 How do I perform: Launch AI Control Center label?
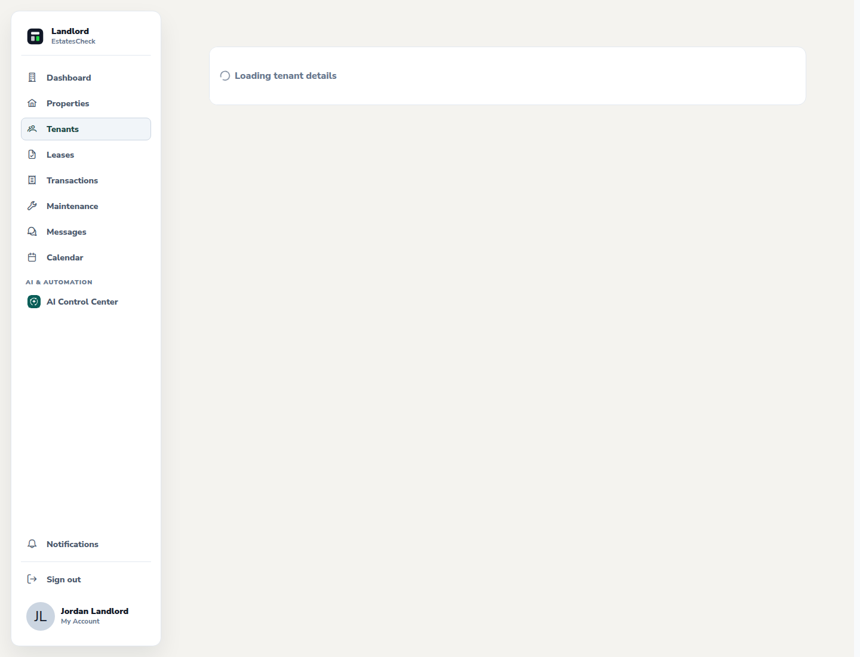pos(82,302)
